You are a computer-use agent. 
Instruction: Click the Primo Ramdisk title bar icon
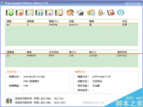(x=3, y=3)
